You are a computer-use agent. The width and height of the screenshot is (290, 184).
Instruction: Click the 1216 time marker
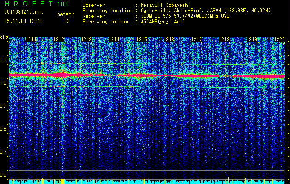tap(169, 40)
